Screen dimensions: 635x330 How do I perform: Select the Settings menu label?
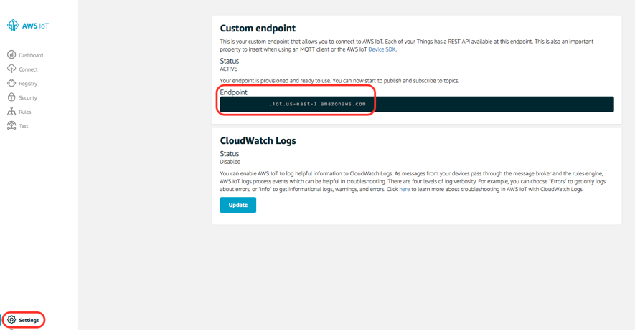point(29,320)
